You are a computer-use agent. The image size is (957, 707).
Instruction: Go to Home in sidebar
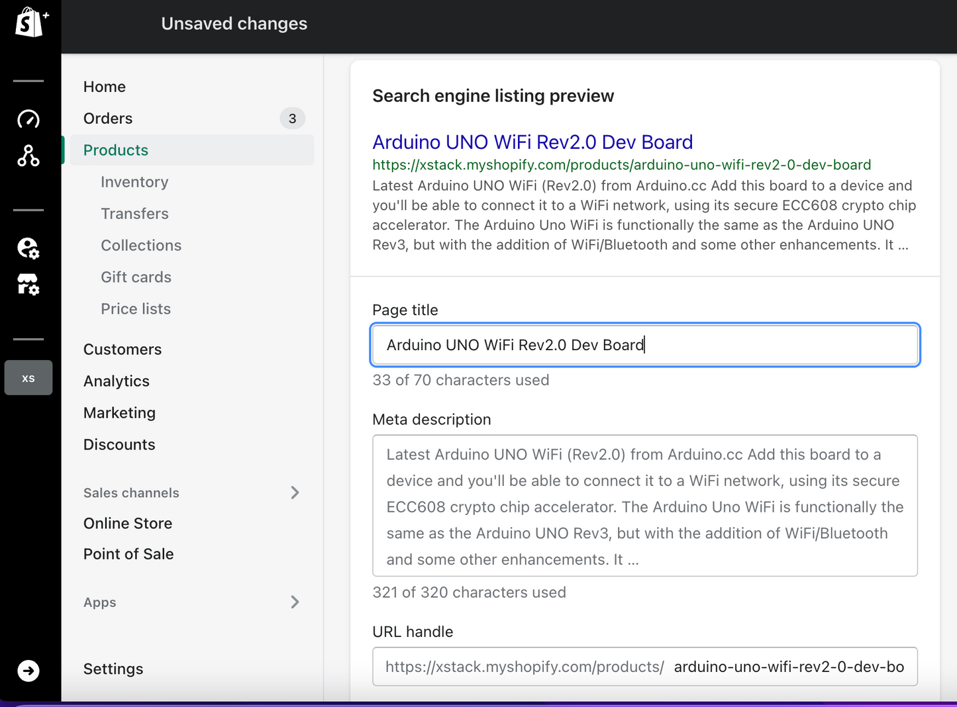pos(105,87)
